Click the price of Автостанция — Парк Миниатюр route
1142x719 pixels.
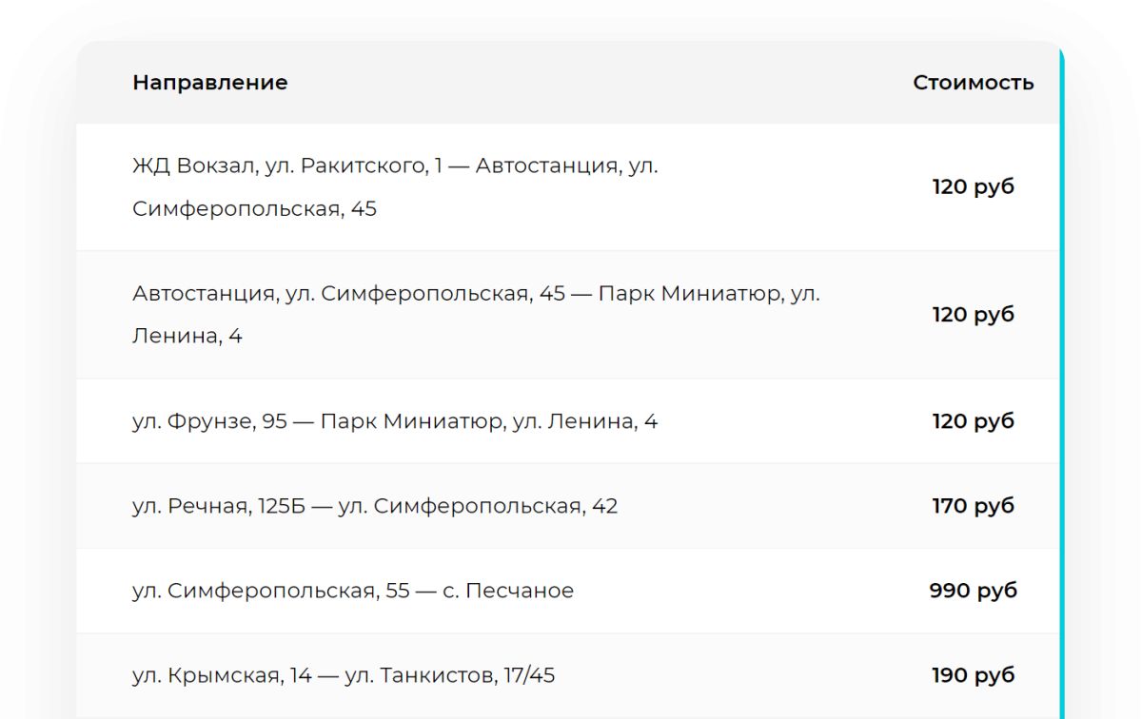(973, 315)
